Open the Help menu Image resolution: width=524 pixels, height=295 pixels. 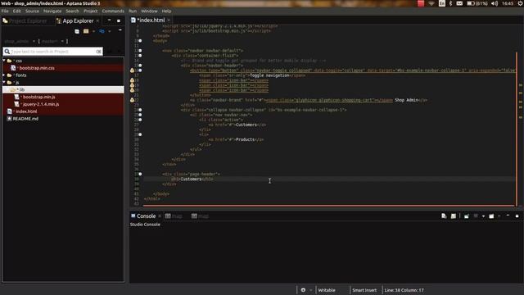coord(166,11)
